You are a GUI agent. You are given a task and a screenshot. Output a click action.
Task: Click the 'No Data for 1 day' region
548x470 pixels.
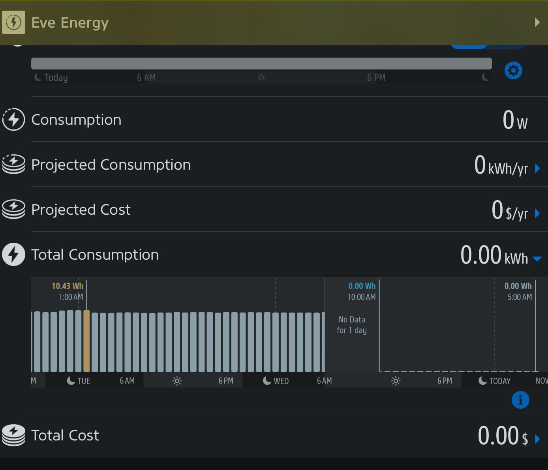352,325
